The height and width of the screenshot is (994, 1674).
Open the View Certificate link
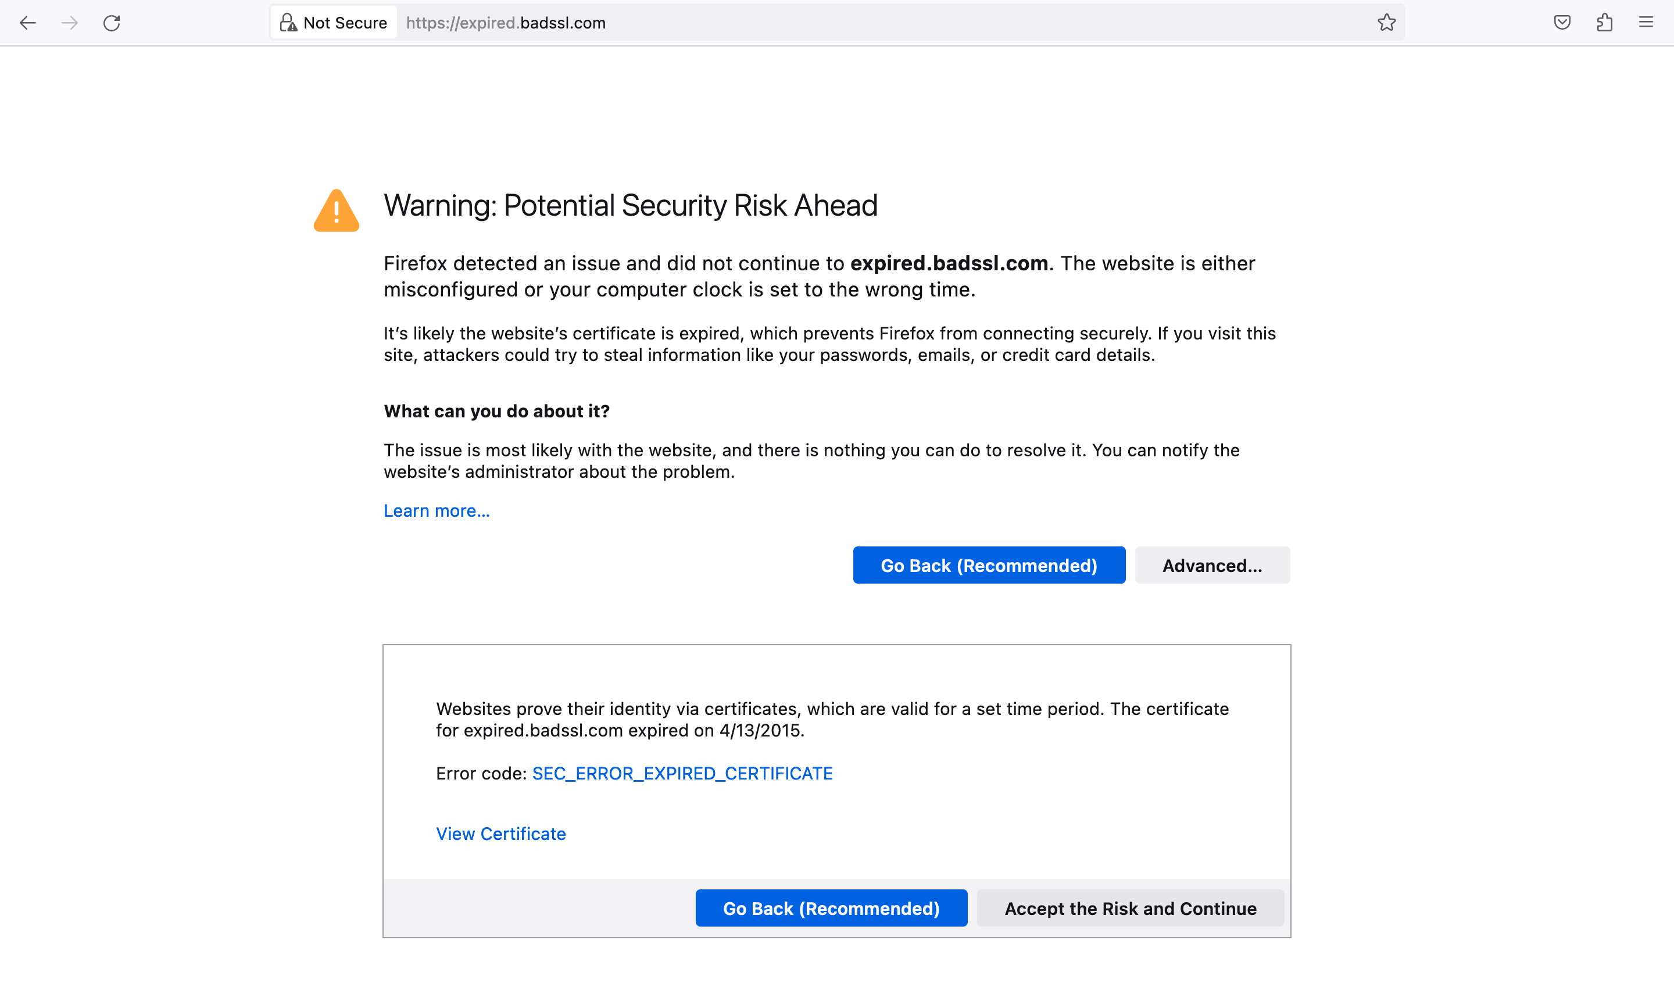500,833
